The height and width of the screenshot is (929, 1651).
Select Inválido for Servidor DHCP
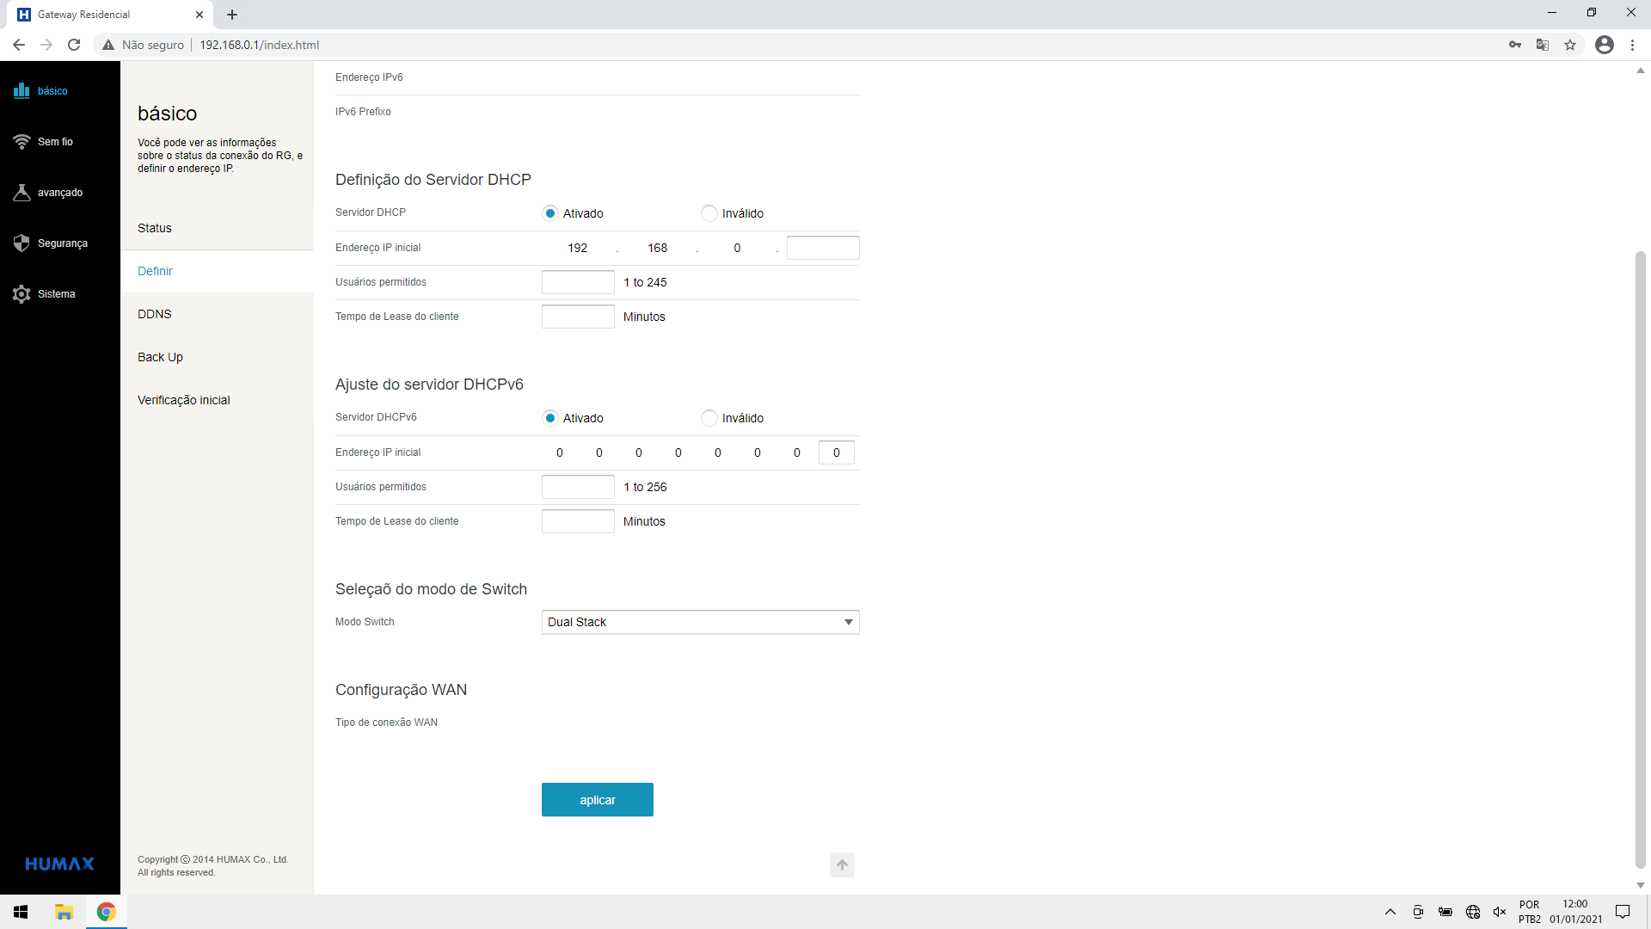pyautogui.click(x=709, y=213)
